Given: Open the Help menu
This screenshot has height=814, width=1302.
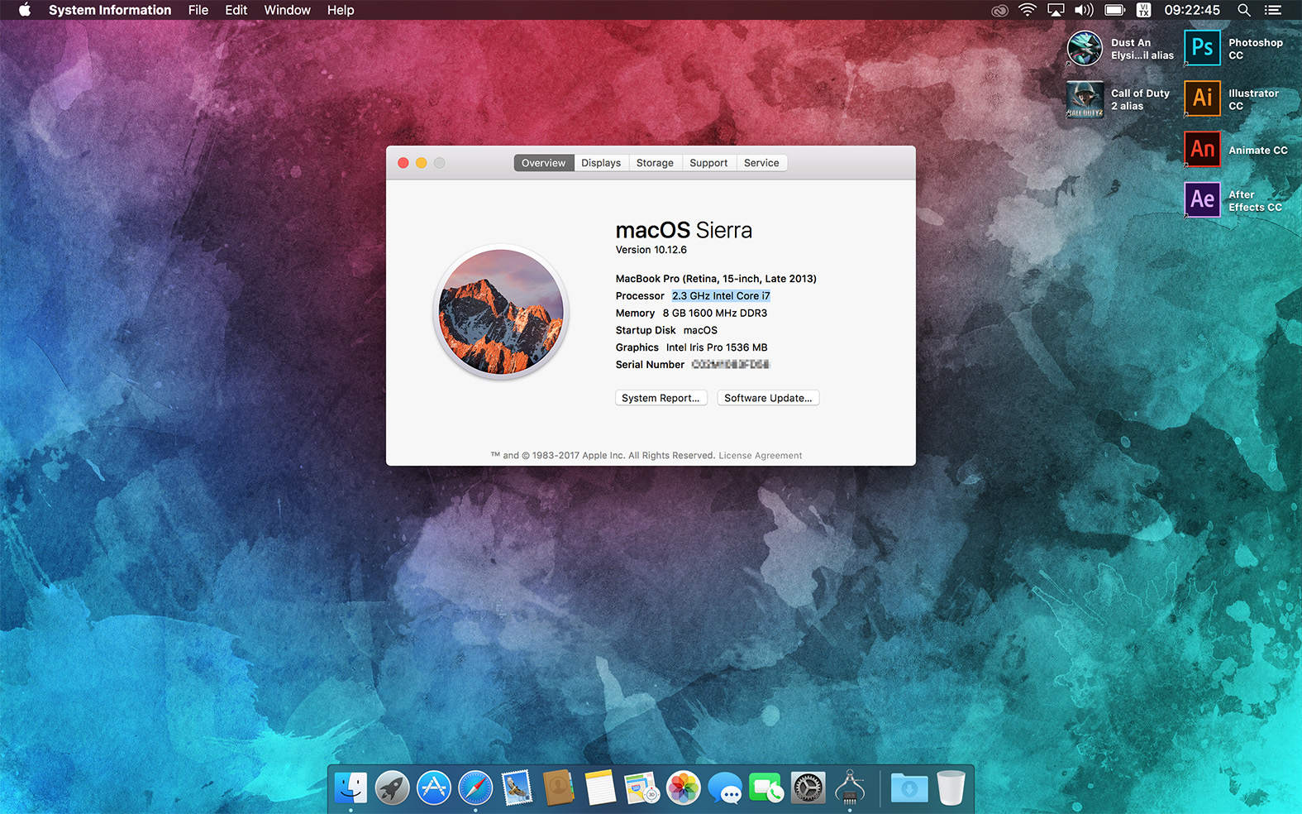Looking at the screenshot, I should (341, 10).
